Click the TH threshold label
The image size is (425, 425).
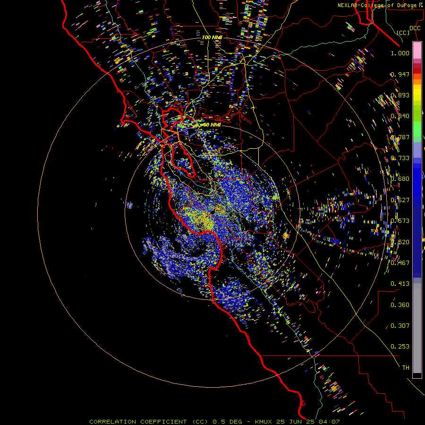click(x=406, y=367)
